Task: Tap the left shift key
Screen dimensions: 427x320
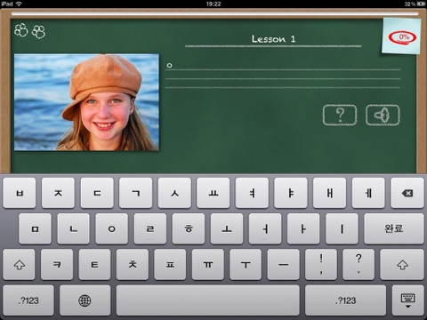Action: 20,265
